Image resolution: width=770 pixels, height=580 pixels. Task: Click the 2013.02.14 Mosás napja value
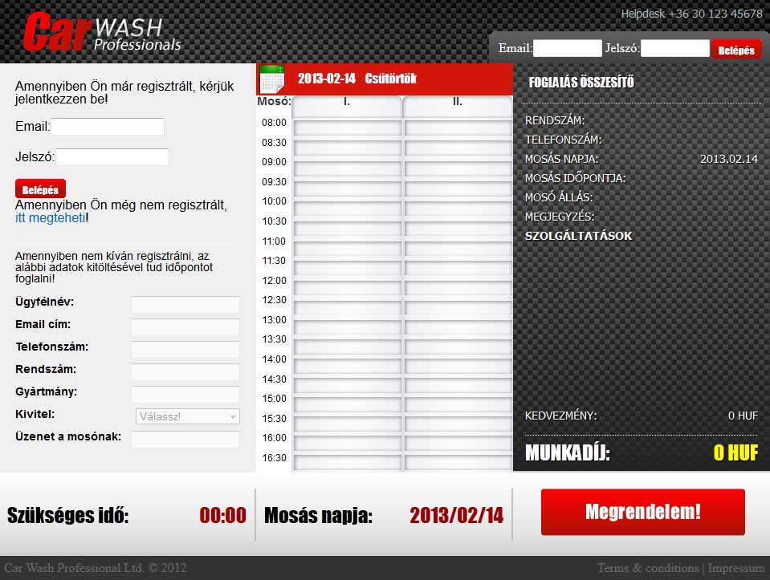point(729,159)
